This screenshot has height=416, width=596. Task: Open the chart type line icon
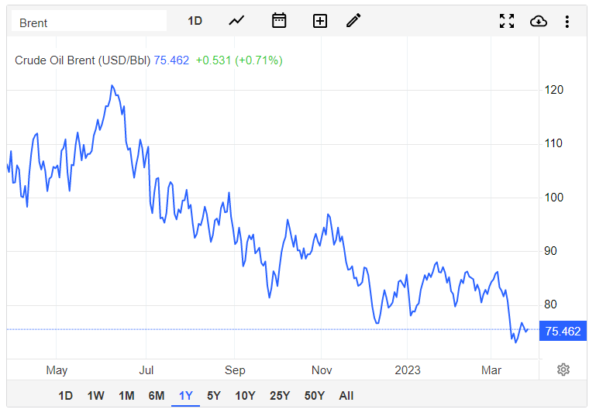[236, 20]
